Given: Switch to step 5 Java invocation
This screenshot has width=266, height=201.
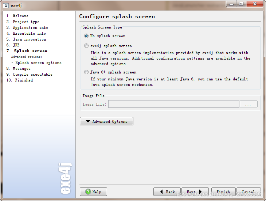Looking at the screenshot, I should coord(26,39).
